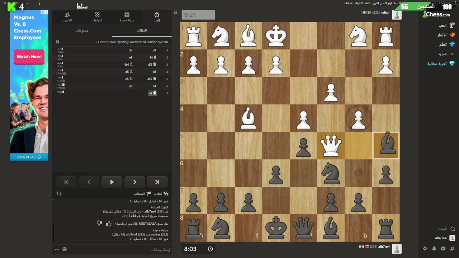Resign the game (انسحاب)
Screen dimensions: 459x258
[x=142, y=193]
